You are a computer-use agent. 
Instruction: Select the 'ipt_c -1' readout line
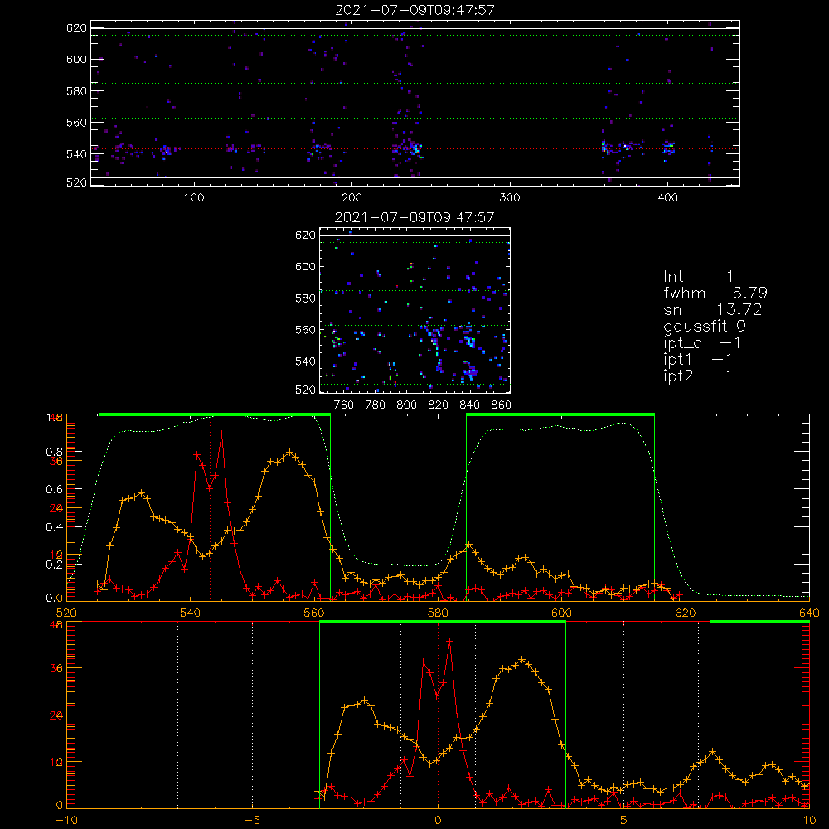coord(702,344)
